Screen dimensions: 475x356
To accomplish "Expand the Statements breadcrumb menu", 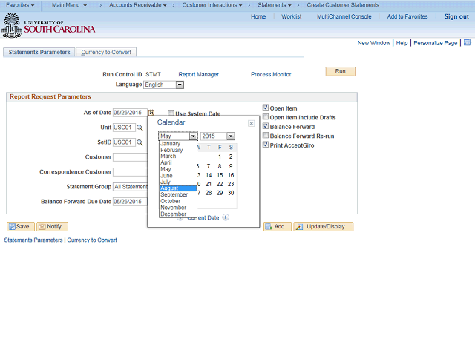I will tap(275, 5).
